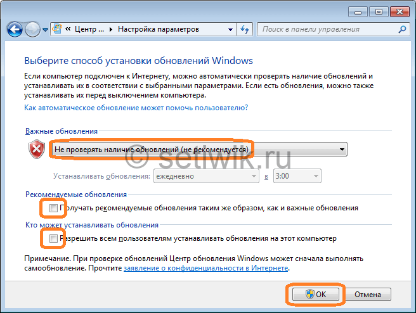The image size is (416, 313).
Task: Click the 'Устанавливать обновления:' label
Action: tap(101, 176)
